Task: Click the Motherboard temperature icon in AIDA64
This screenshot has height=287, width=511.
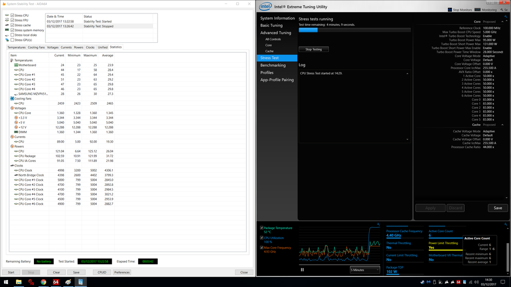Action: coord(16,65)
